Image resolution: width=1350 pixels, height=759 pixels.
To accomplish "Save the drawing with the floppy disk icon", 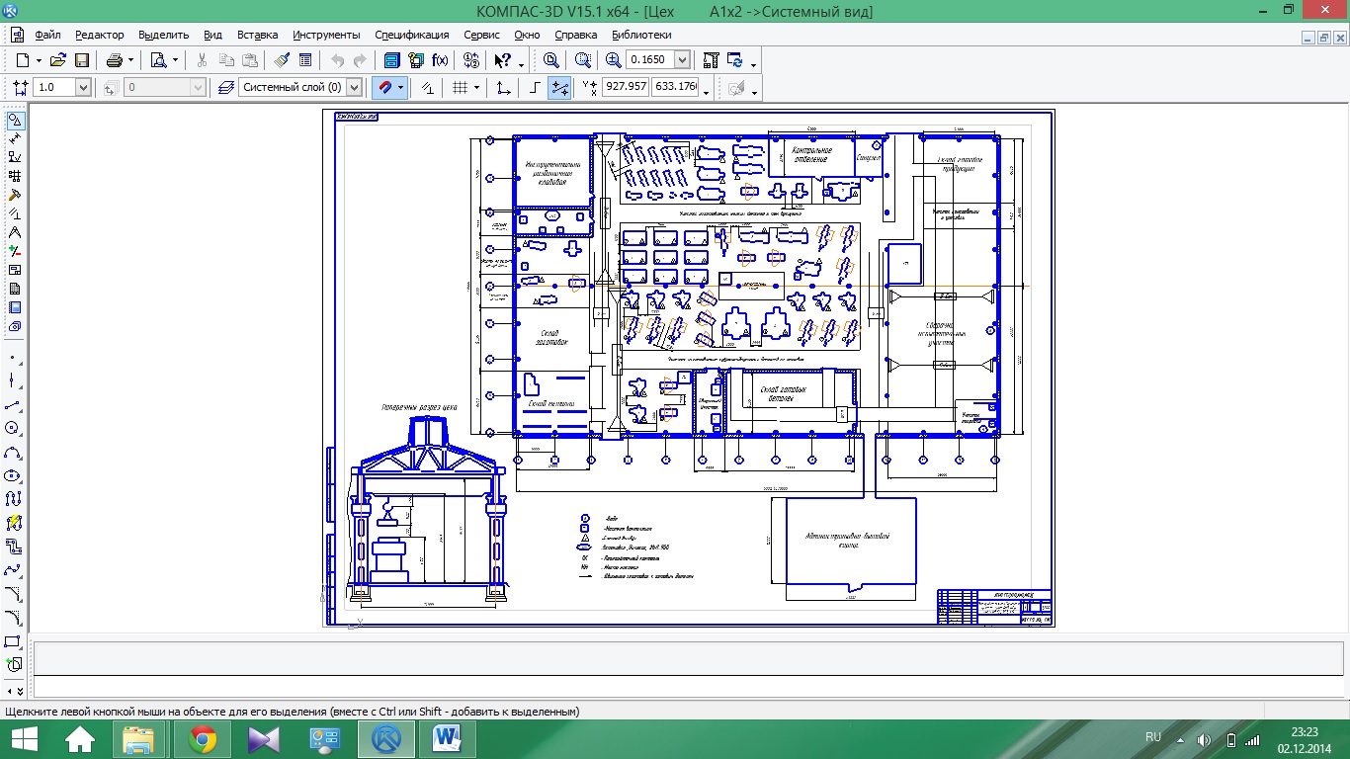I will coord(82,60).
